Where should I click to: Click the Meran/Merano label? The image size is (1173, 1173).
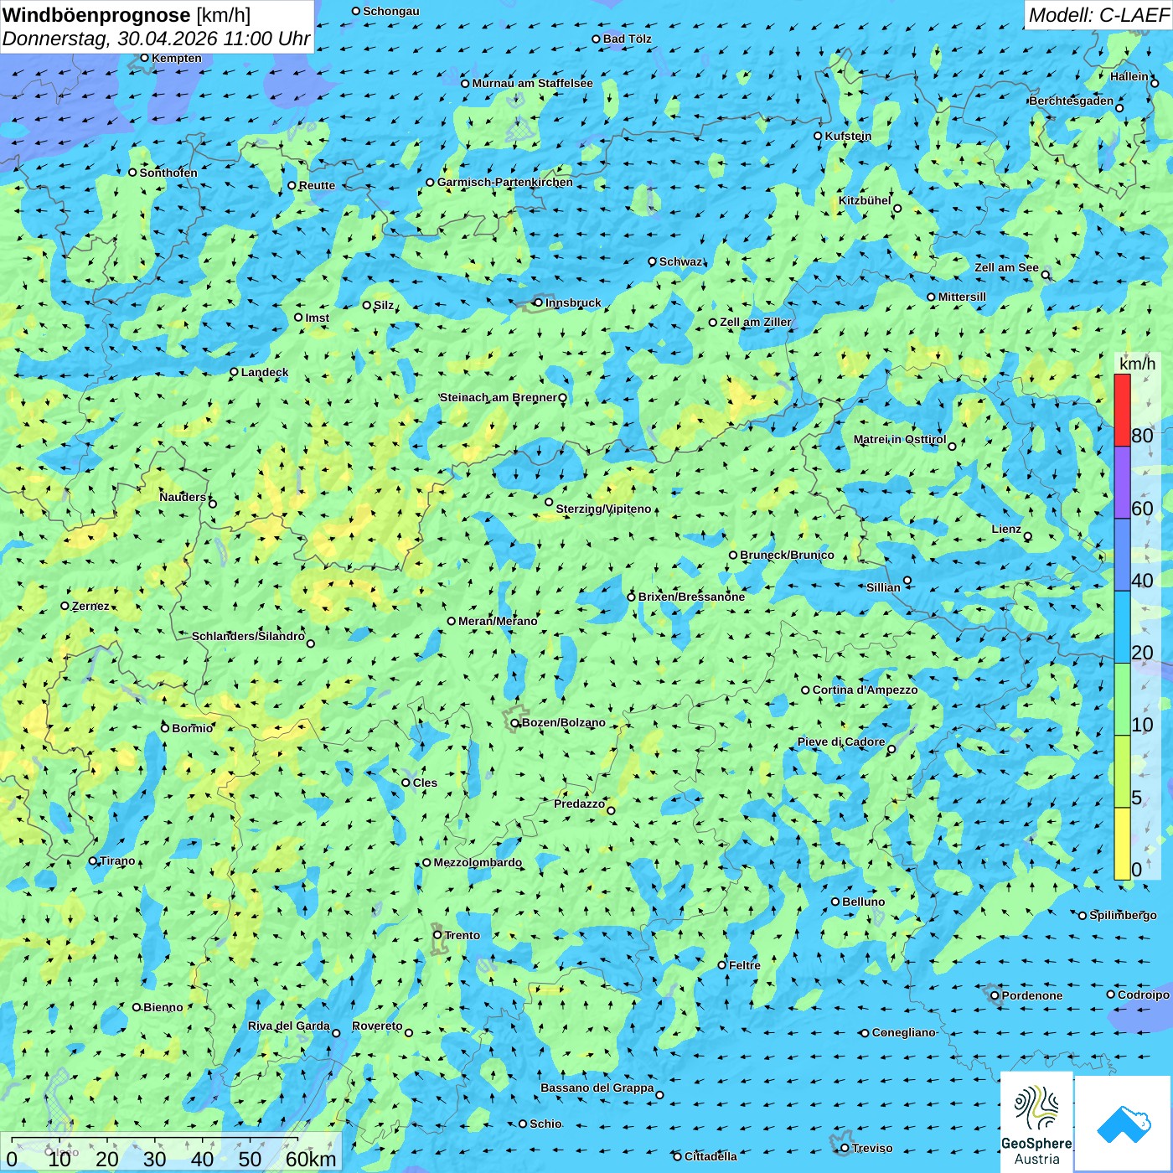tap(498, 621)
